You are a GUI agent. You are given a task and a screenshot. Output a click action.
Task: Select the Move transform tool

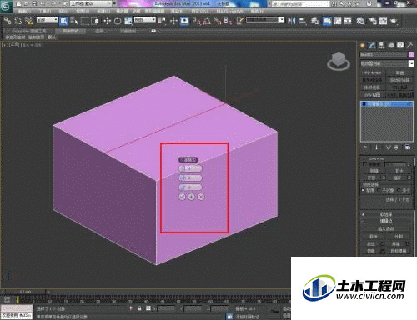(107, 21)
